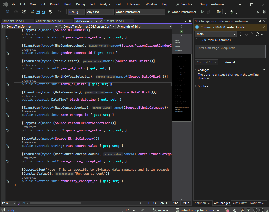Expand the Stashes section
Image resolution: width=269 pixels, height=212 pixels.
coord(196,86)
